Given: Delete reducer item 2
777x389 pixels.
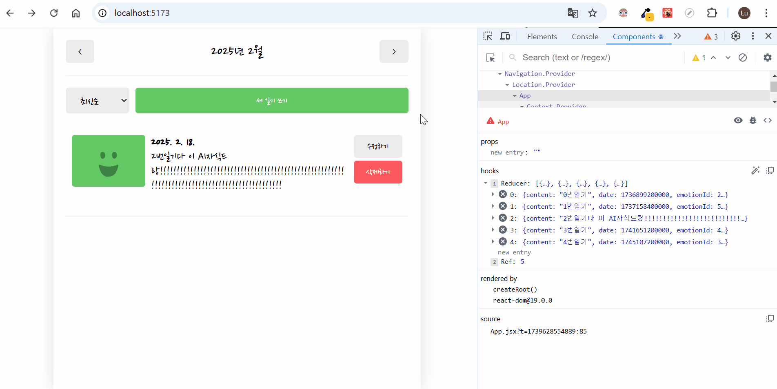Looking at the screenshot, I should (503, 218).
